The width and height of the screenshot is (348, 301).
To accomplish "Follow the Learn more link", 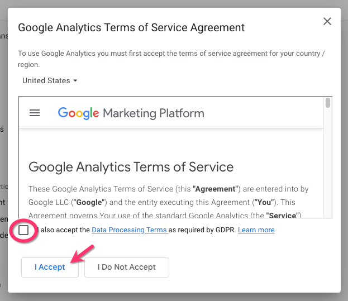I will tap(256, 230).
